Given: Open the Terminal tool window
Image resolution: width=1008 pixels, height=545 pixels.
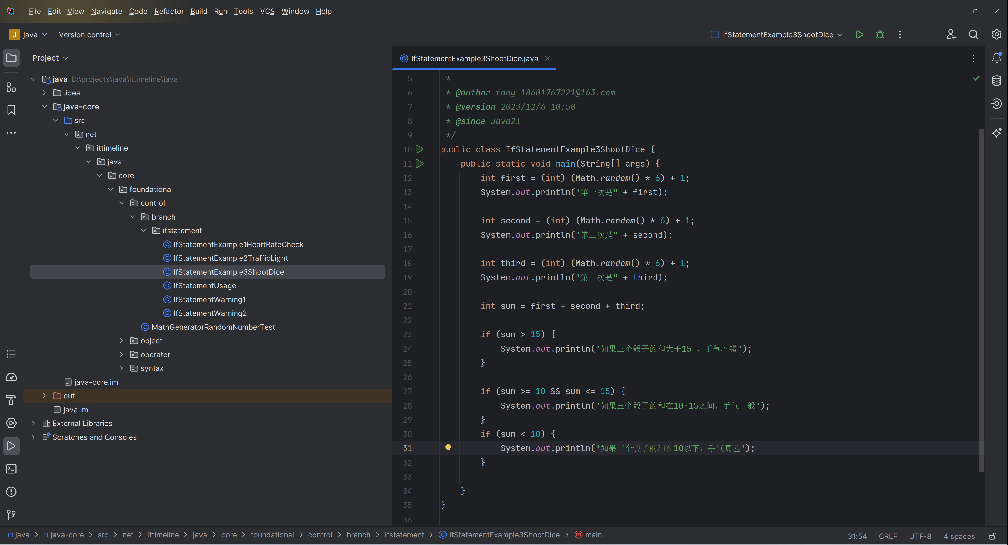Looking at the screenshot, I should tap(11, 469).
